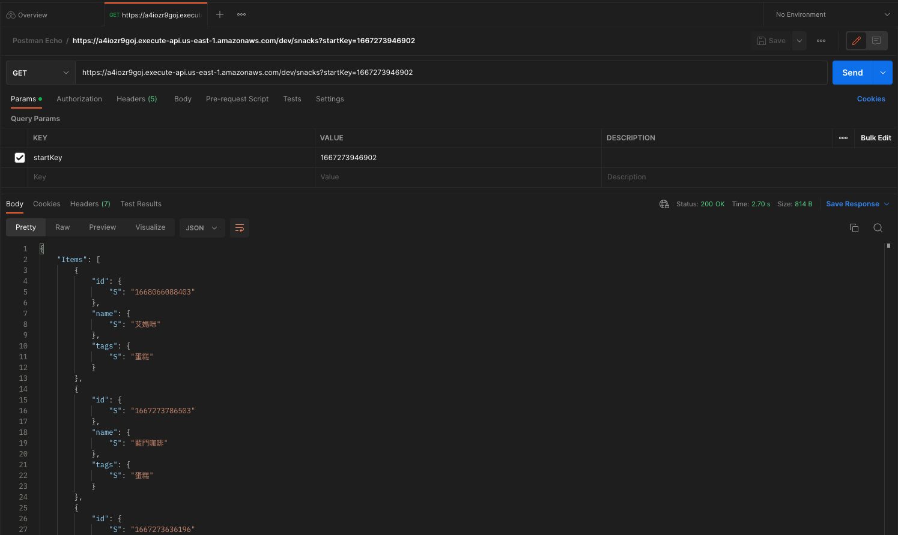Click the Status 200 OK text
Image resolution: width=898 pixels, height=535 pixels.
(x=700, y=204)
